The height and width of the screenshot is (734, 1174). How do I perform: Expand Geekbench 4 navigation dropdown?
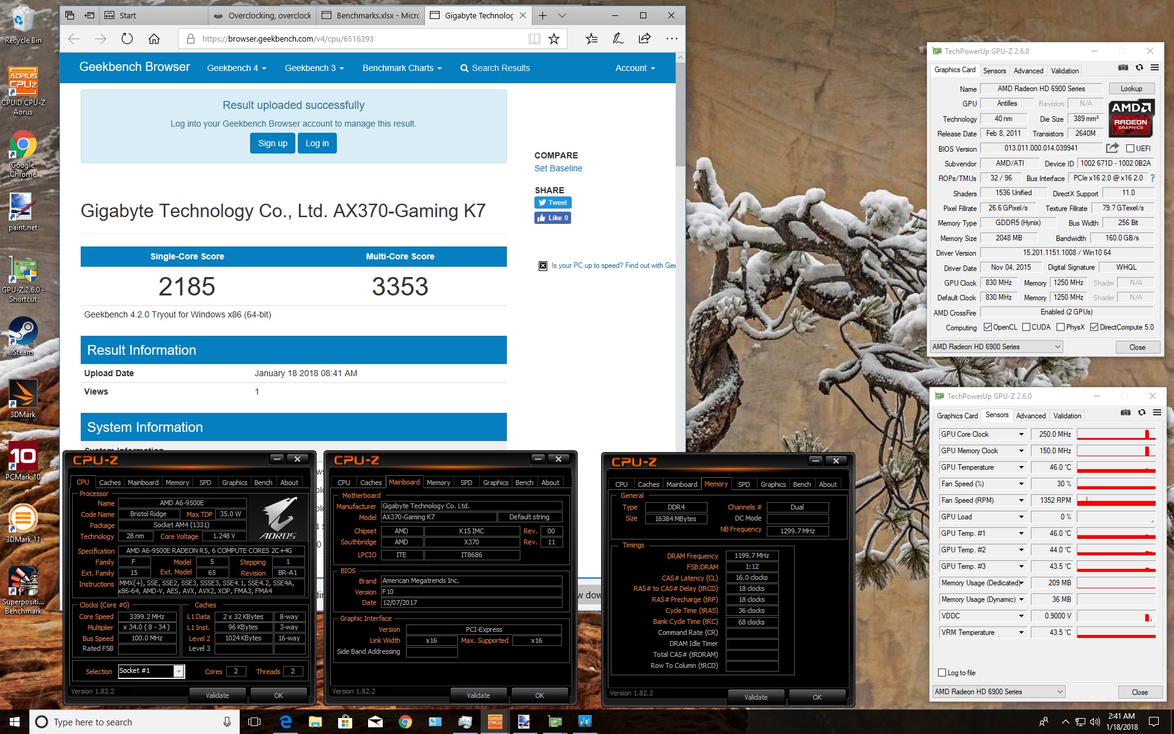[237, 68]
